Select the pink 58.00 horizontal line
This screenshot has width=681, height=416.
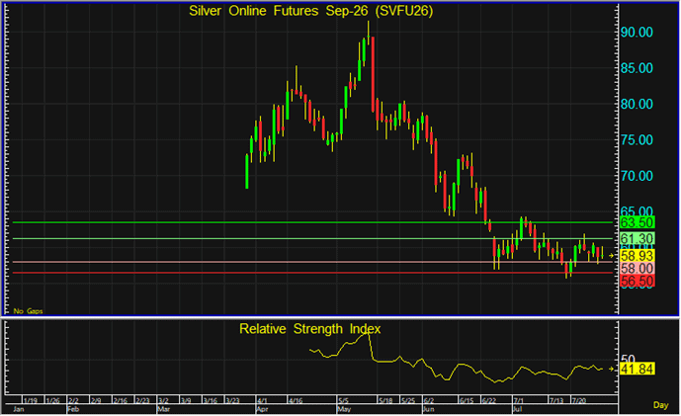[x=312, y=262]
